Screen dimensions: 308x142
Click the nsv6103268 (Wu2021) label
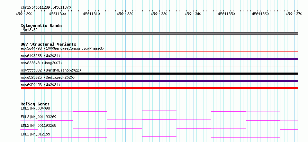[40, 56]
